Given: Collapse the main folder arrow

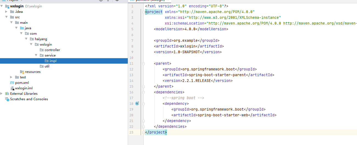Looking at the screenshot, I should [11, 23].
